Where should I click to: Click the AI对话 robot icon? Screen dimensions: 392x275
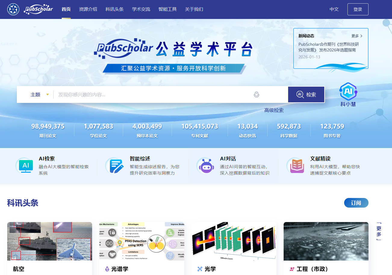pos(206,165)
